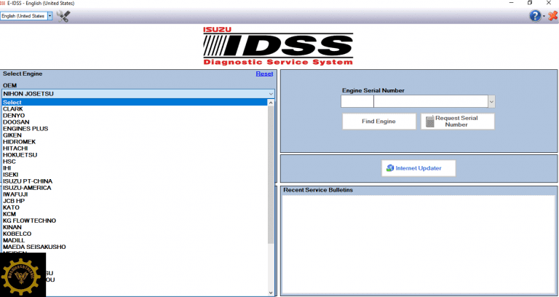Open the tools wrench-and-screwdriver icon
Viewport: 559px width, 297px height.
tap(63, 16)
